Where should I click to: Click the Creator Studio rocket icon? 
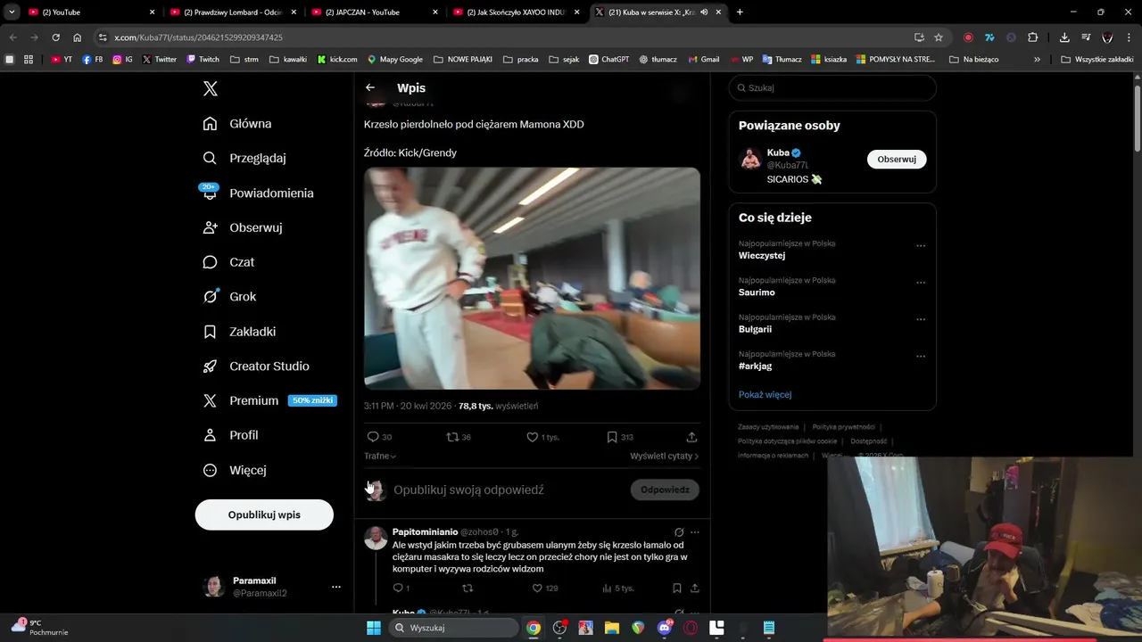coord(210,366)
